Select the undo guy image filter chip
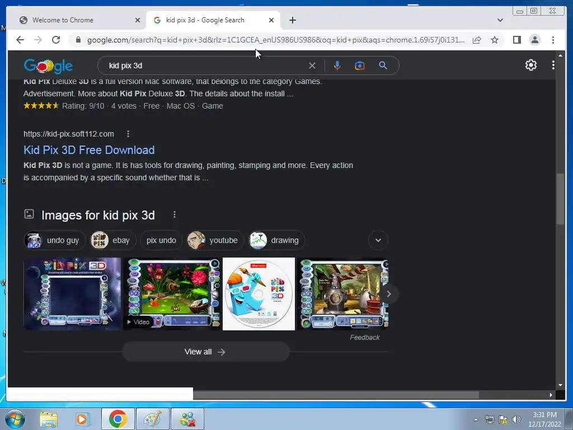The width and height of the screenshot is (573, 430). click(x=55, y=240)
